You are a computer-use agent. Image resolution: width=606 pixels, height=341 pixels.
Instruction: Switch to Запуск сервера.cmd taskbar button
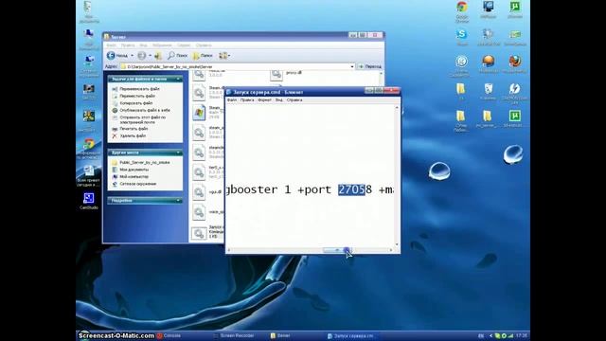pos(350,336)
